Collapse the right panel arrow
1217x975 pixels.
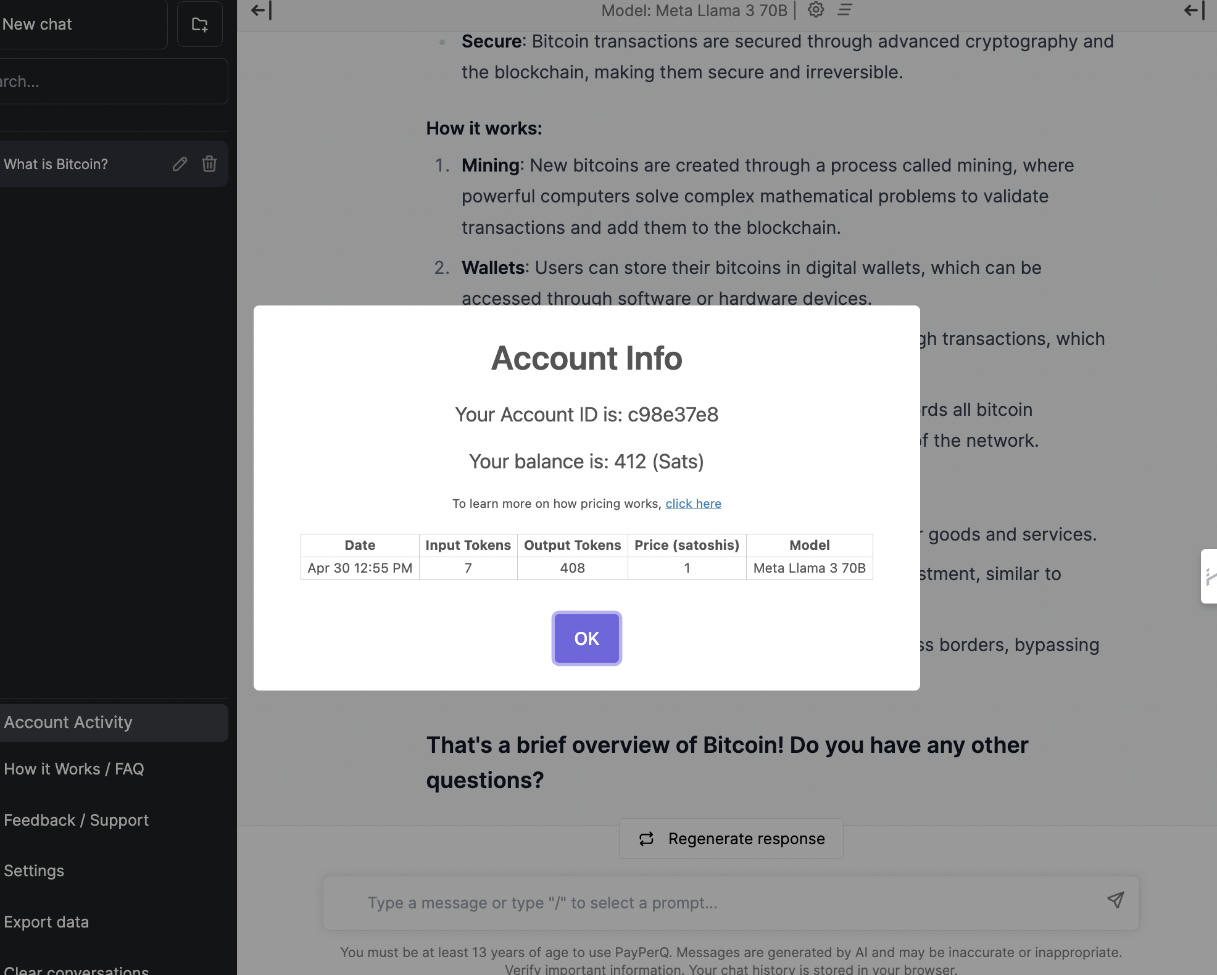click(1194, 10)
